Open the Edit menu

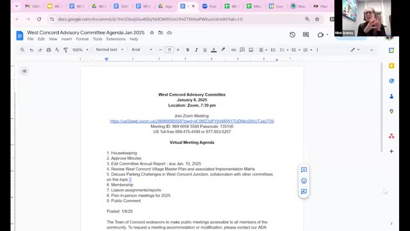pos(41,39)
